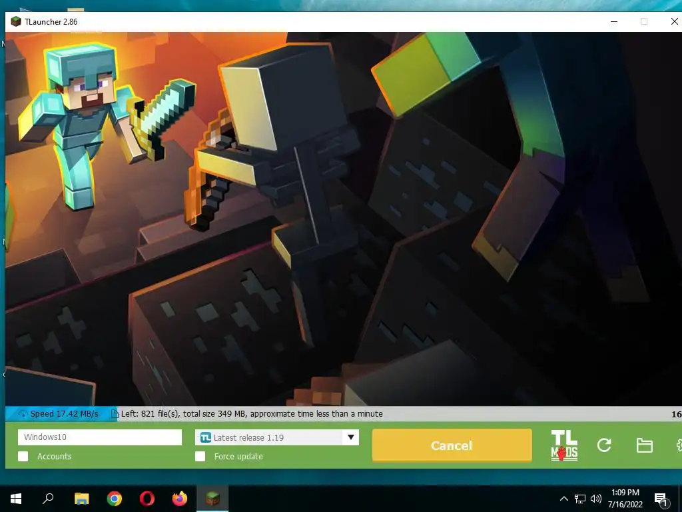
Task: Cancel the download in progress
Action: 452,445
